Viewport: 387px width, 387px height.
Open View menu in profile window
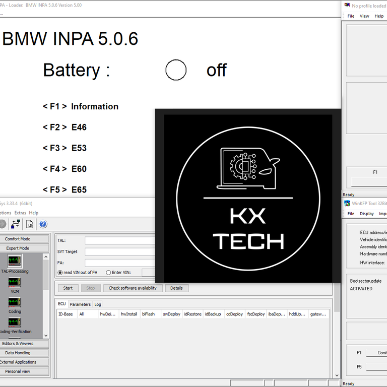[364, 16]
